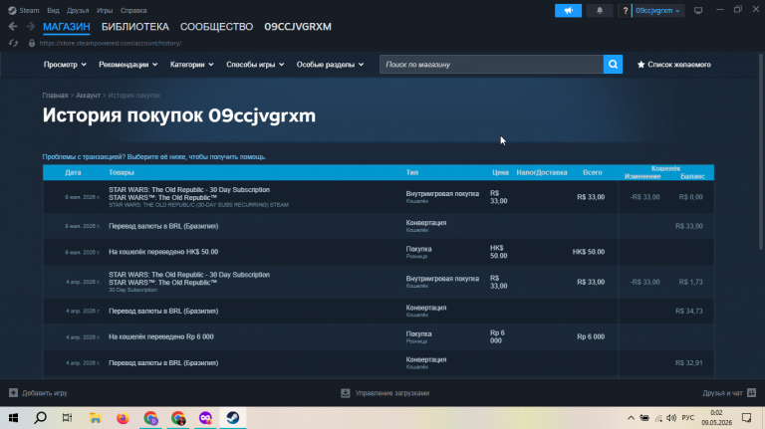The width and height of the screenshot is (765, 429).
Task: Select the 4 Apr SWTOR subscription transaction
Action: (379, 282)
